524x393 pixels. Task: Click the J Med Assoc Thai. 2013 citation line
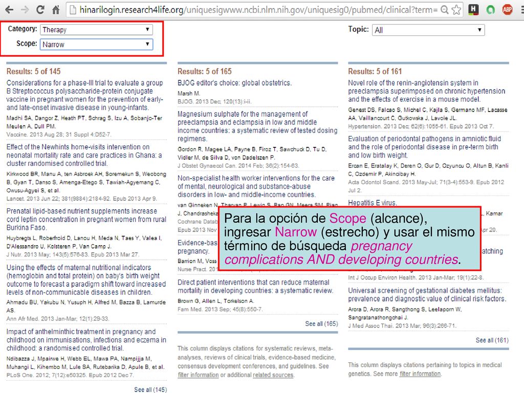click(402, 326)
